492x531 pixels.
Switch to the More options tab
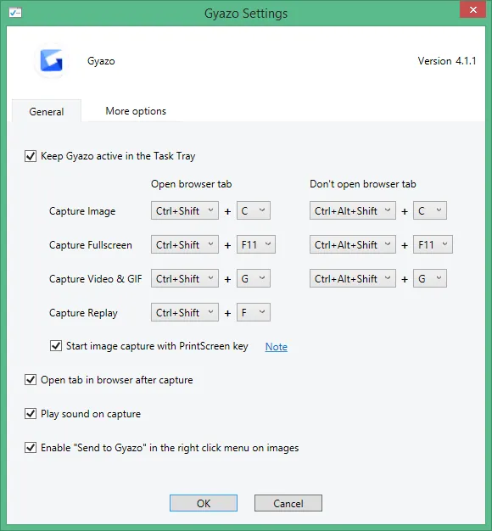(x=136, y=111)
